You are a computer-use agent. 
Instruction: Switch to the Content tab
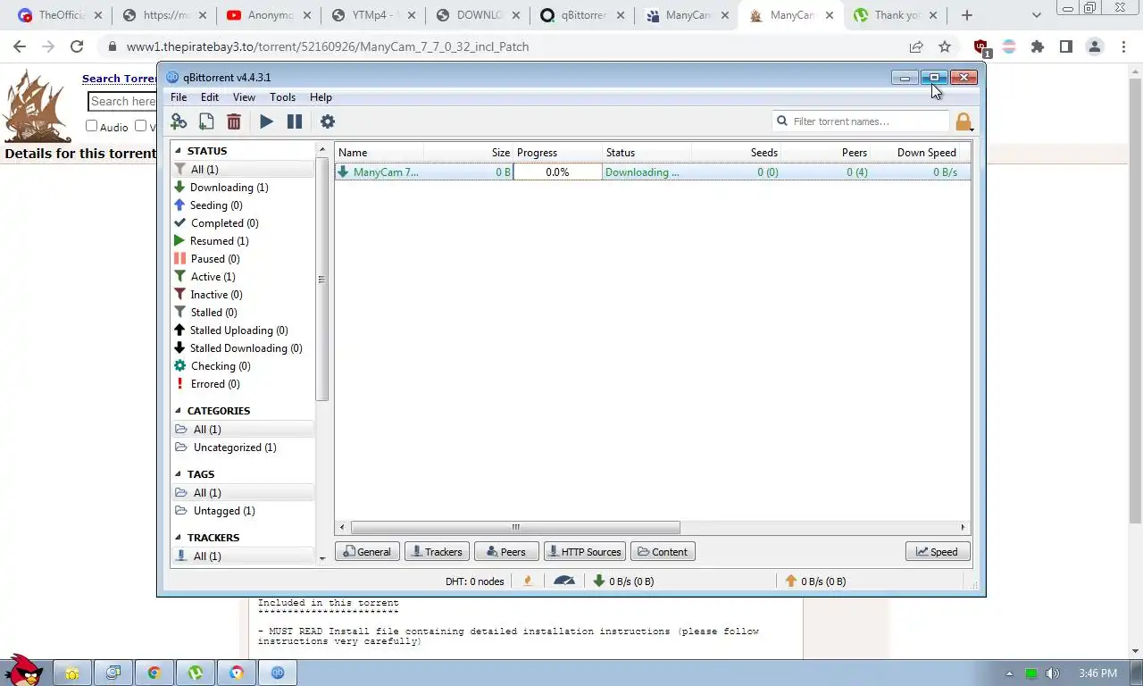pos(663,552)
